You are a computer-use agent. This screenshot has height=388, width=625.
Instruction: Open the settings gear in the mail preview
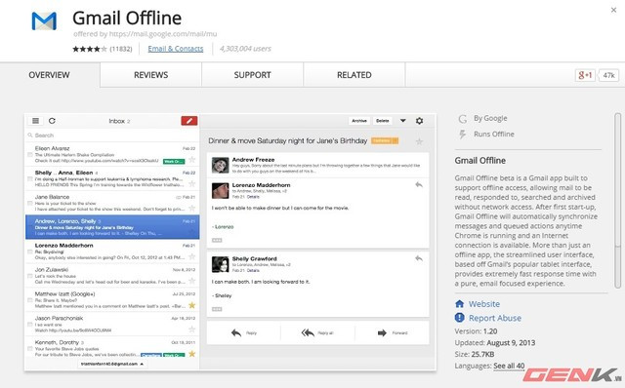pos(419,121)
